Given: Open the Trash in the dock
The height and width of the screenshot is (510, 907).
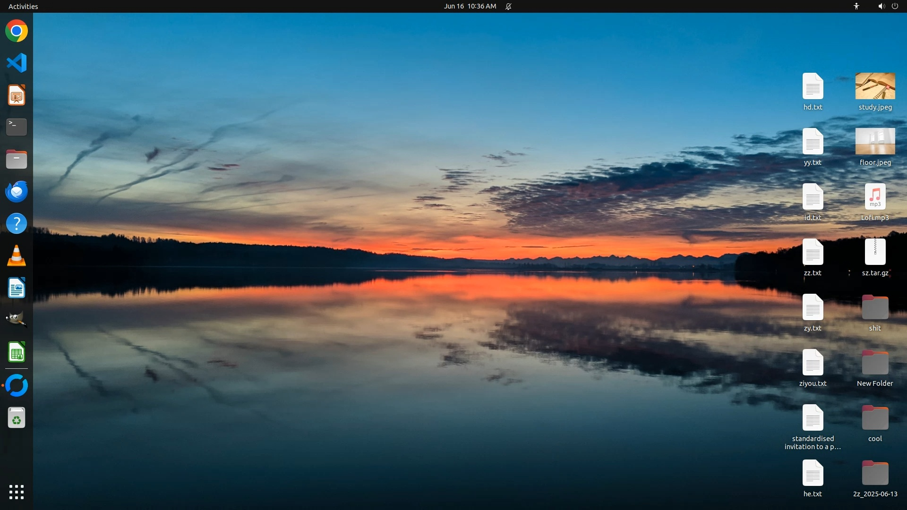Looking at the screenshot, I should click(17, 418).
